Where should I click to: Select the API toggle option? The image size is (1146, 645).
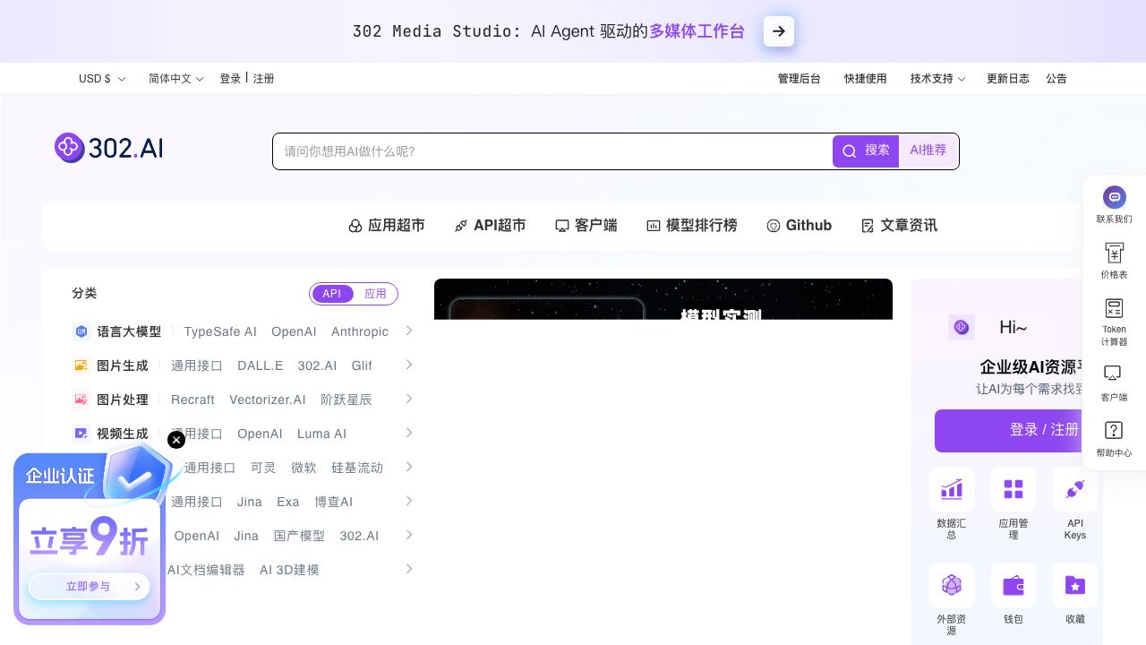[x=332, y=294]
